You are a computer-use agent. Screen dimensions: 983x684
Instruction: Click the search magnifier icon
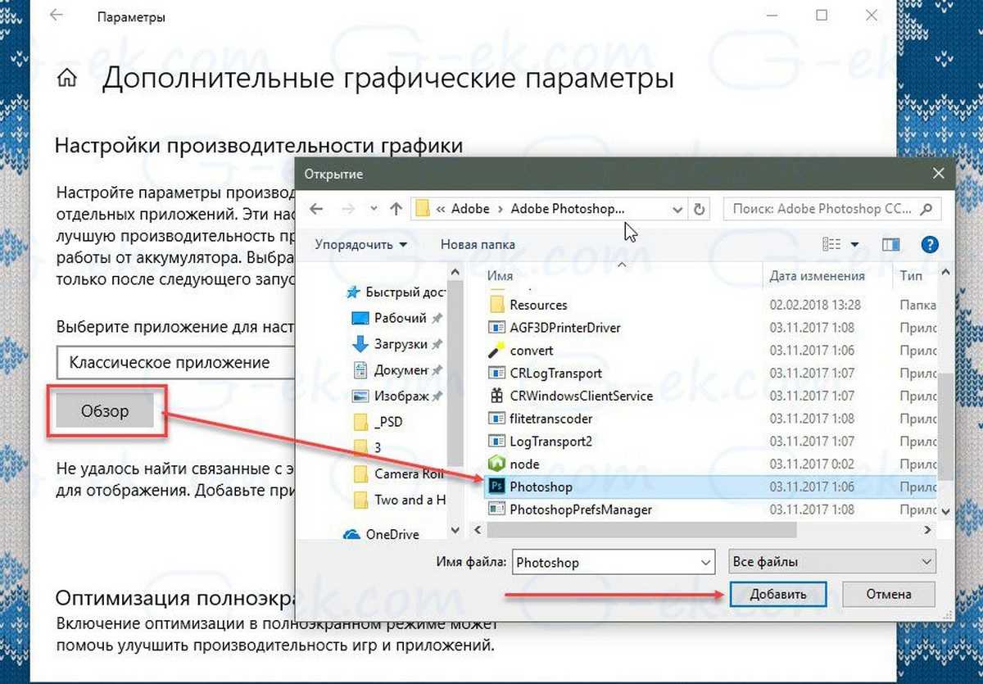(926, 209)
